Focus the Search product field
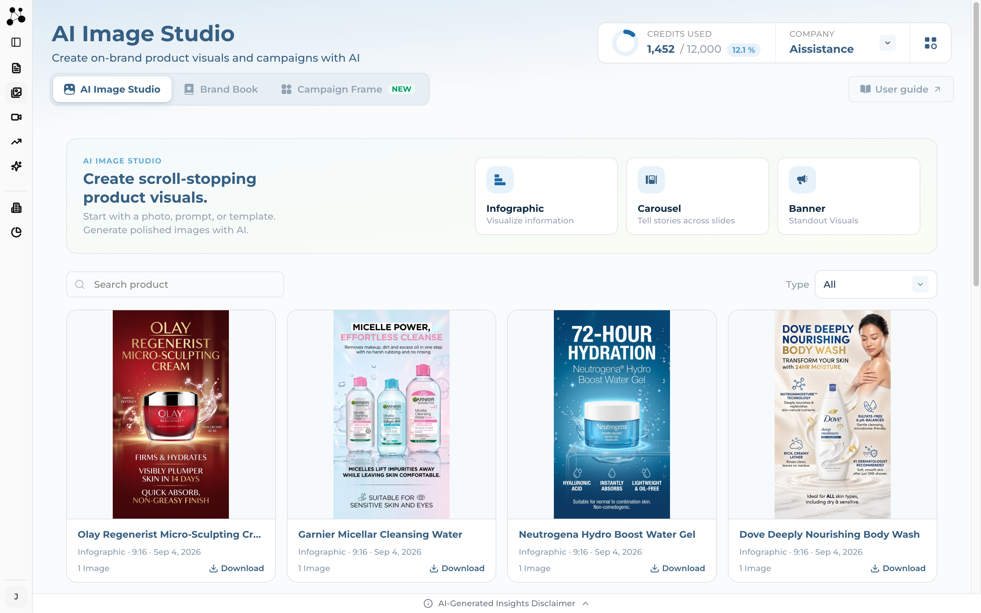 175,285
